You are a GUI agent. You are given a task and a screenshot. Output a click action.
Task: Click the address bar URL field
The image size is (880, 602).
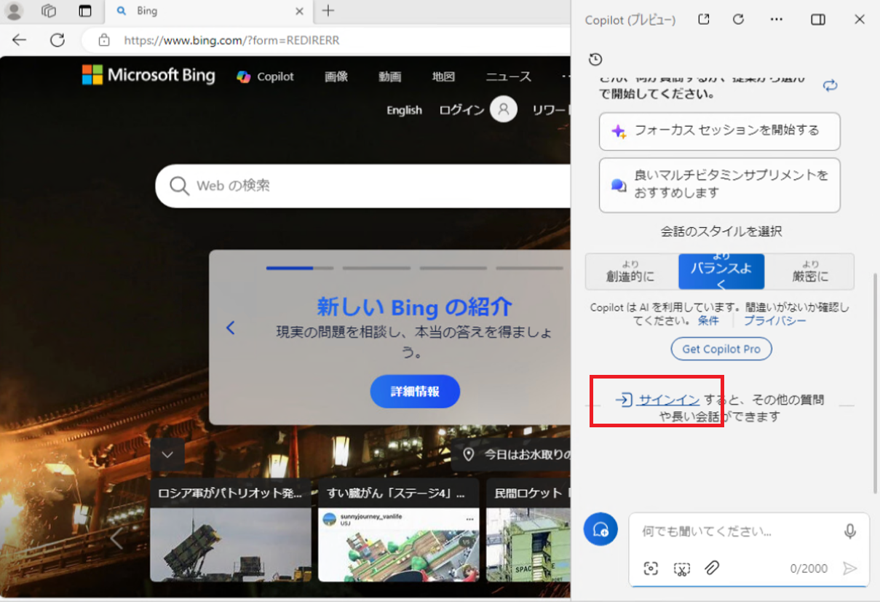click(x=326, y=40)
